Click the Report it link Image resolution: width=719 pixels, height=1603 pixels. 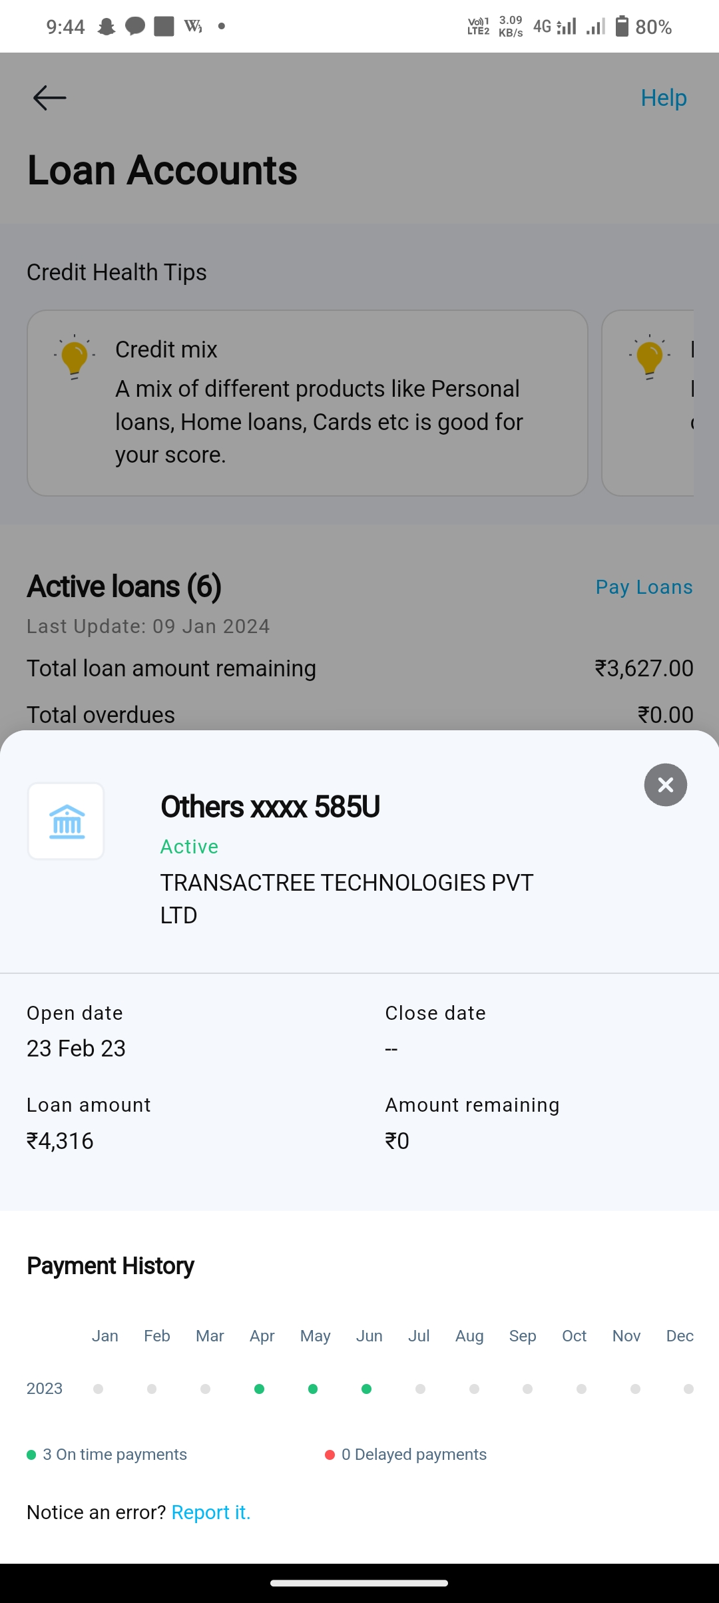click(210, 1512)
